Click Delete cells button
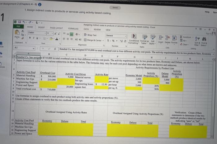 tap(167, 39)
